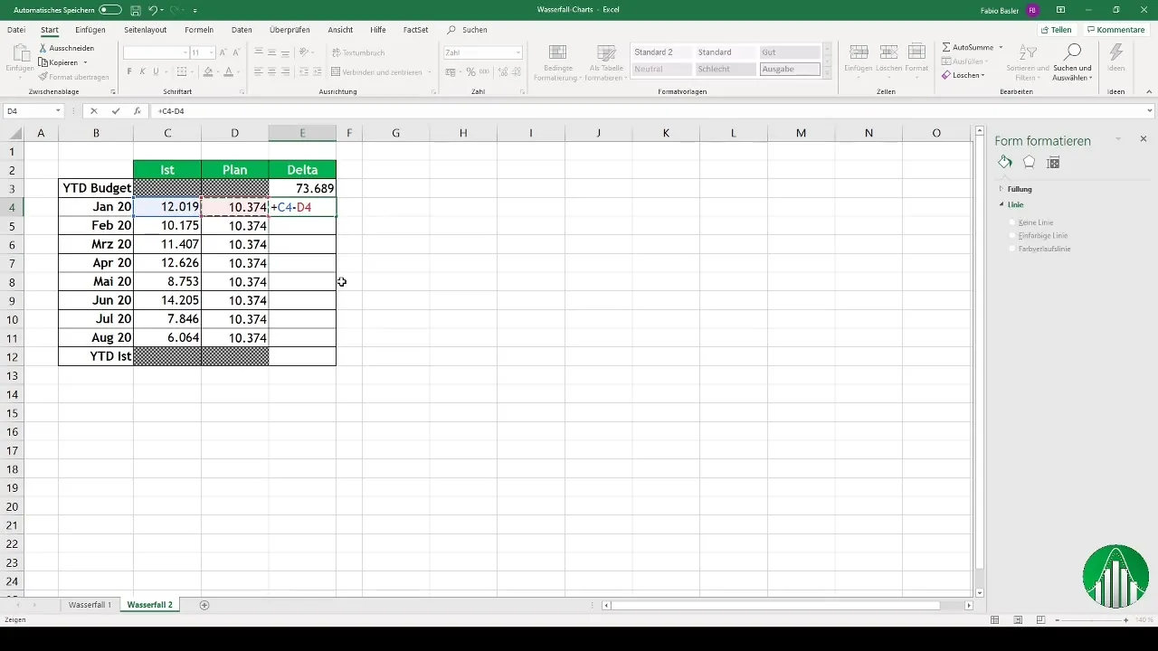
Task: Switch to Seitenlayout view icon in status bar
Action: 1019,619
